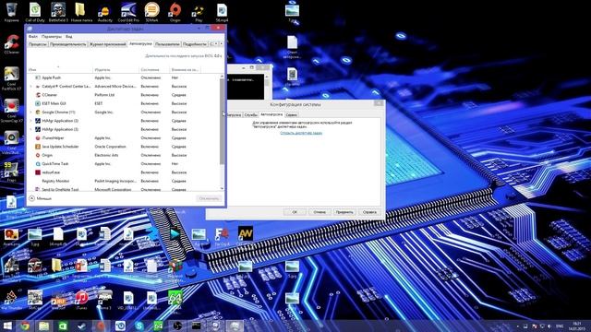Image resolution: width=591 pixels, height=332 pixels.
Task: Select the QuickTime Task startup row
Action: coord(124,164)
